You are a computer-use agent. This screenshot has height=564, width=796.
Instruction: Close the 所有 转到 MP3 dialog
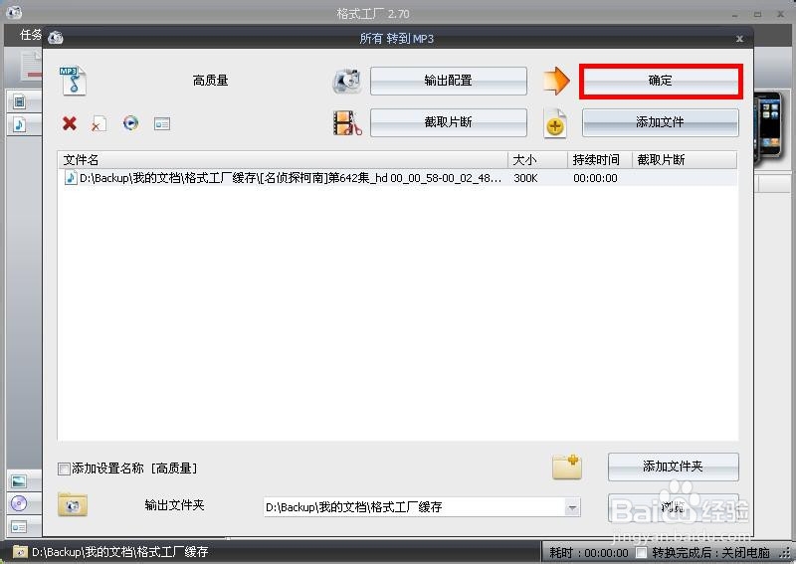739,39
